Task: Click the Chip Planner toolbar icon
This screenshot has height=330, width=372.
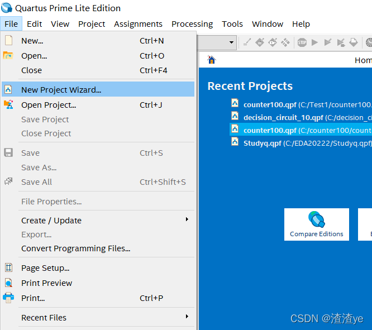Action: (x=285, y=42)
